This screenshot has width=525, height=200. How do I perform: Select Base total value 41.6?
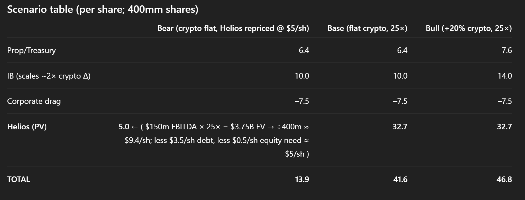(400, 180)
